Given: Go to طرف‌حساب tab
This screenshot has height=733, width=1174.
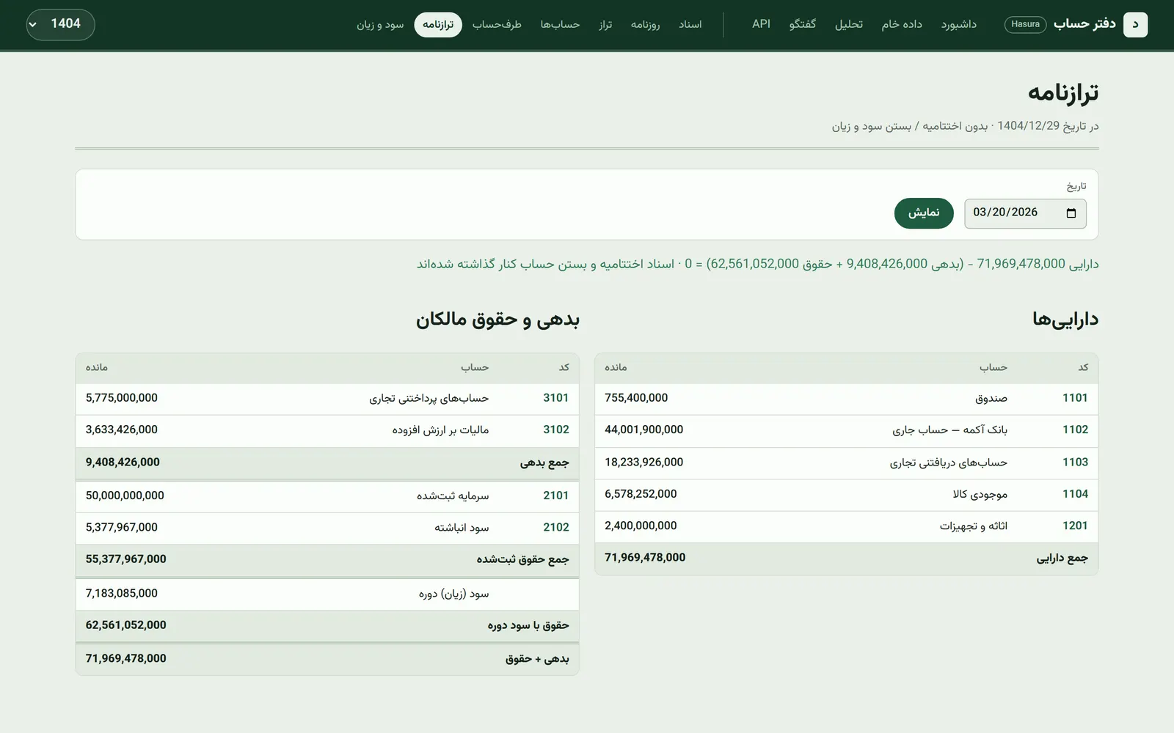Looking at the screenshot, I should pos(497,24).
